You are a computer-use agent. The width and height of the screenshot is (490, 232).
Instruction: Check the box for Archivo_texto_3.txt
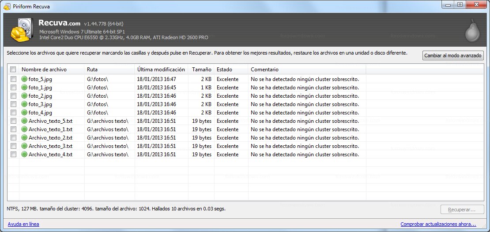tap(13, 146)
